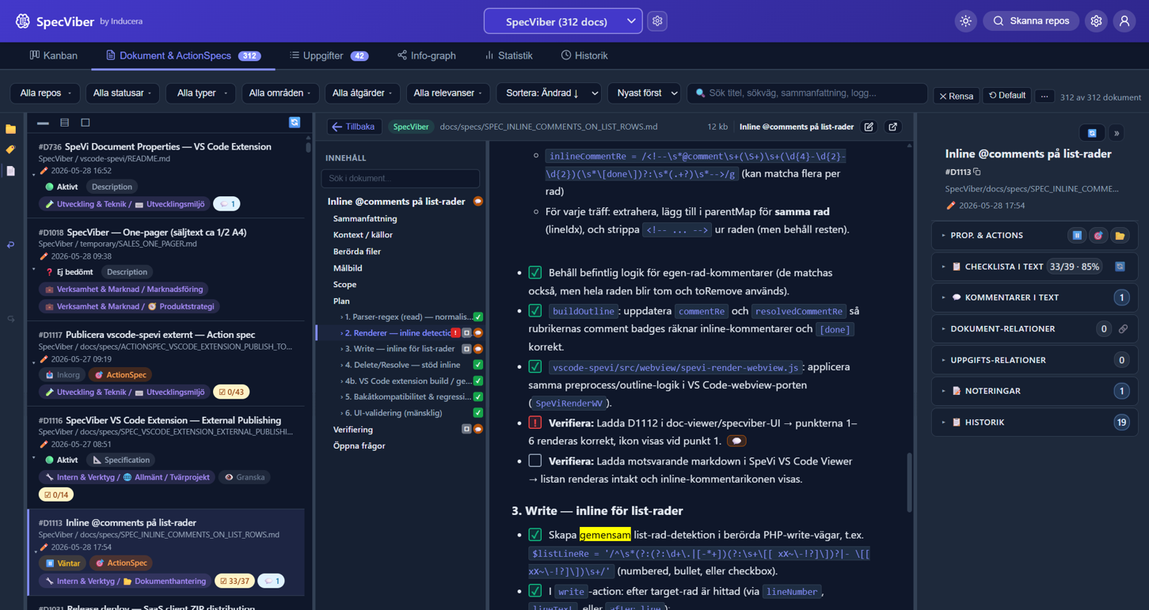Open the Uppgifter tab
This screenshot has width=1149, height=610.
coord(329,55)
